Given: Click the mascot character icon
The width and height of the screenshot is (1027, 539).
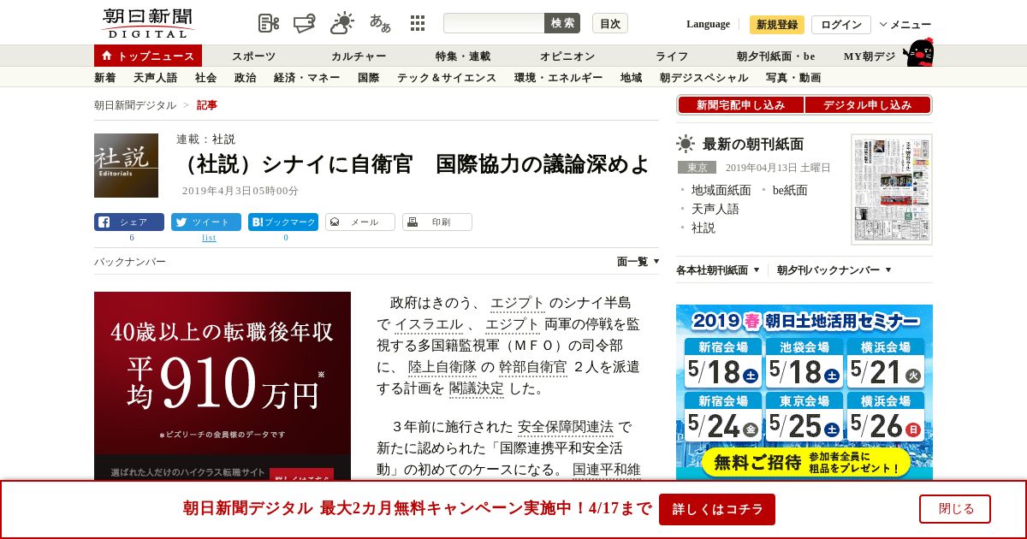Looking at the screenshot, I should 918,52.
